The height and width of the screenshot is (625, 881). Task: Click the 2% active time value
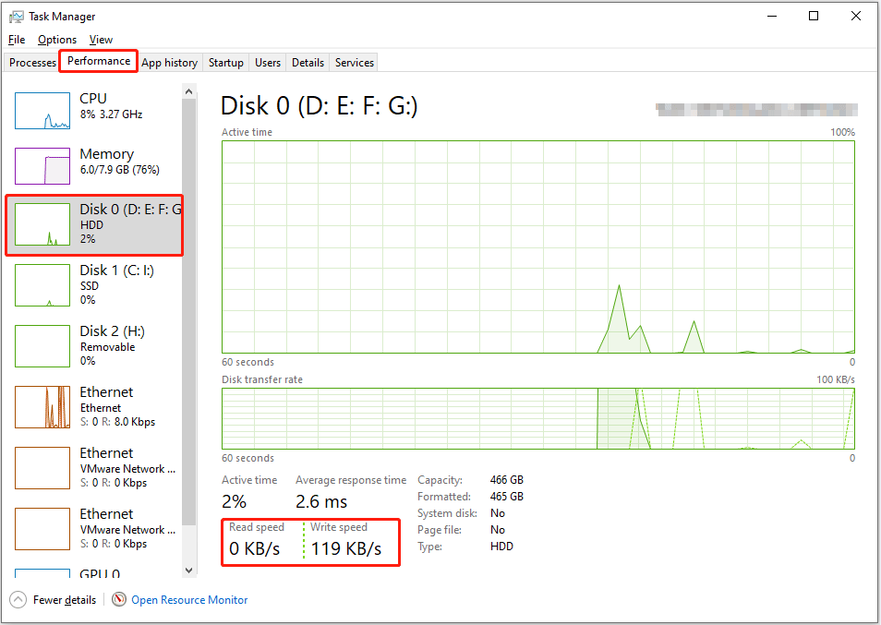(234, 501)
